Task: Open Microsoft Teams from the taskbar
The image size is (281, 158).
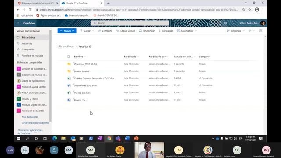Action: point(118,139)
